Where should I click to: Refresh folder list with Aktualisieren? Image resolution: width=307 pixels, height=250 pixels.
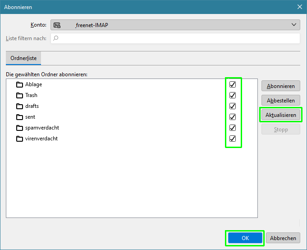[280, 115]
